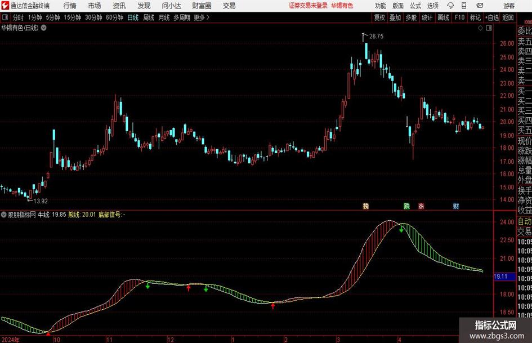The height and width of the screenshot is (343, 532).
Task: Switch to 60分钟 period
Action: [114, 17]
